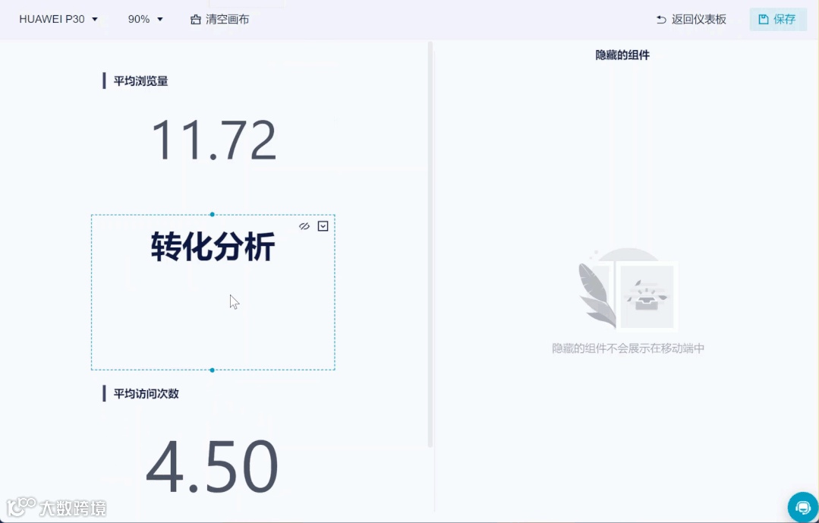This screenshot has width=819, height=523.
Task: Click the 保存 save button
Action: click(777, 19)
